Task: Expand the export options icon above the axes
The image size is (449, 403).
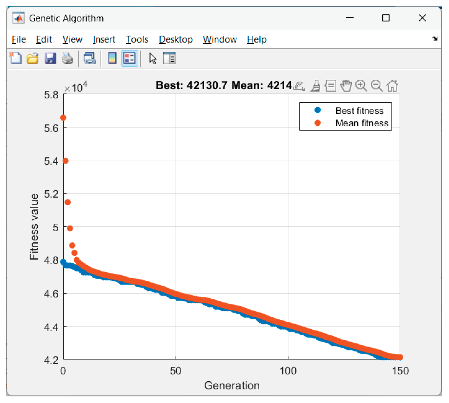Action: point(299,86)
